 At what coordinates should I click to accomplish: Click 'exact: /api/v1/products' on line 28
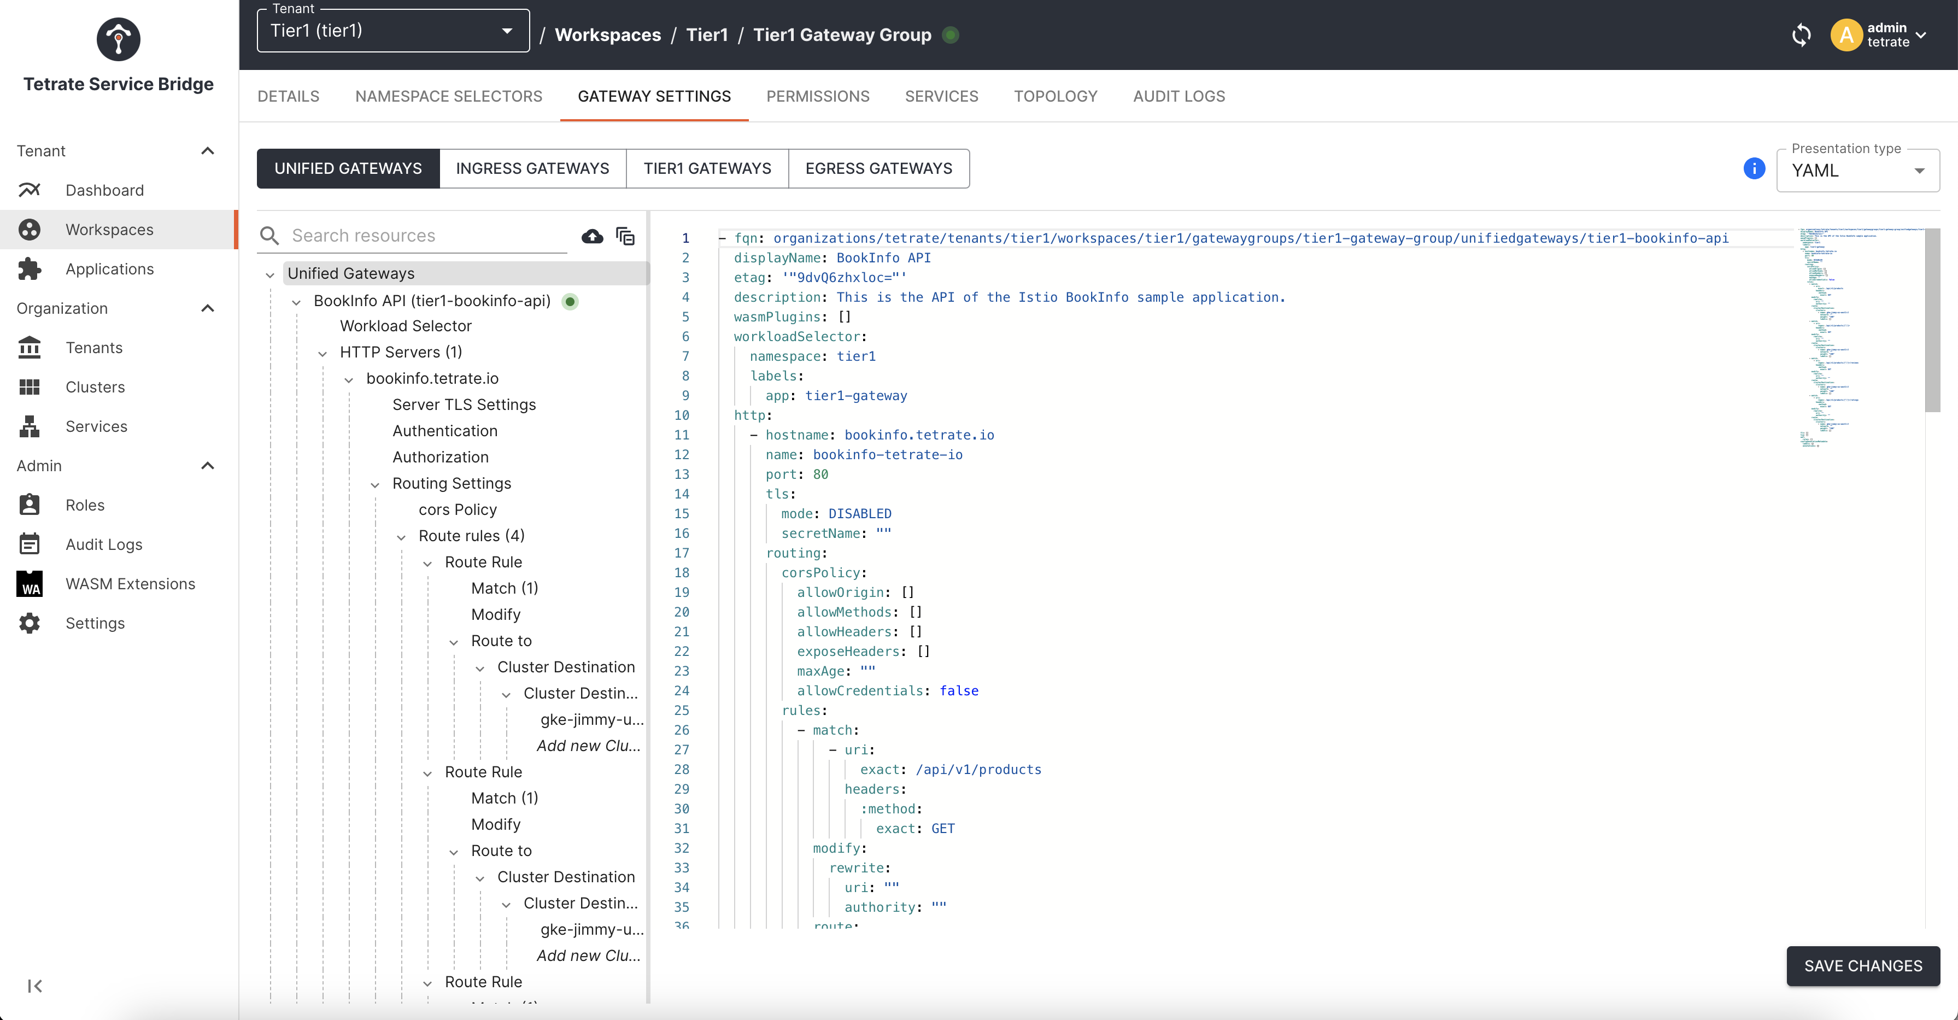point(950,769)
